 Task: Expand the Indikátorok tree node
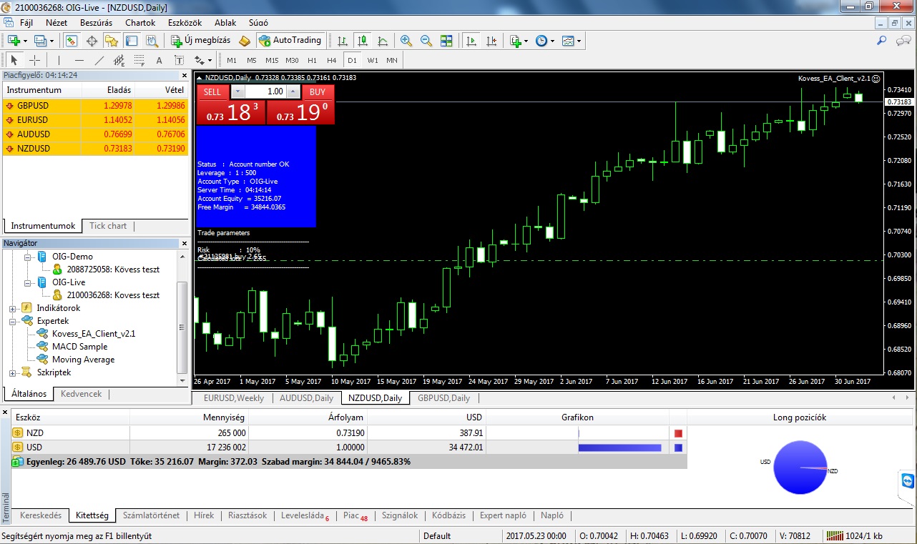pos(12,308)
